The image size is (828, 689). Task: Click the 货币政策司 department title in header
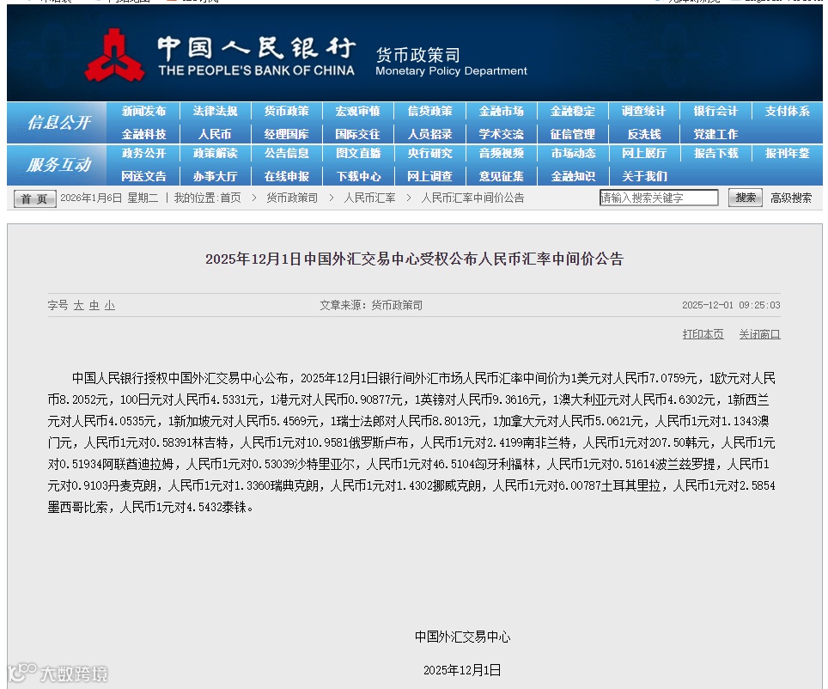tap(417, 55)
